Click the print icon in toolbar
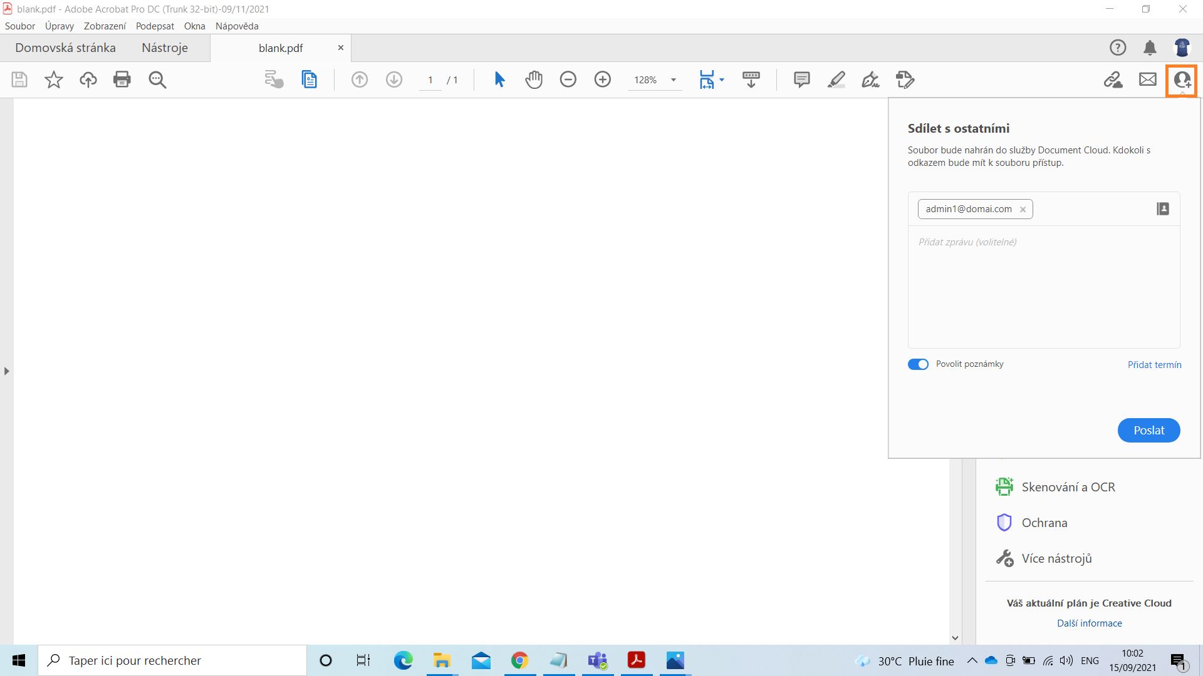This screenshot has width=1203, height=676. 122,79
